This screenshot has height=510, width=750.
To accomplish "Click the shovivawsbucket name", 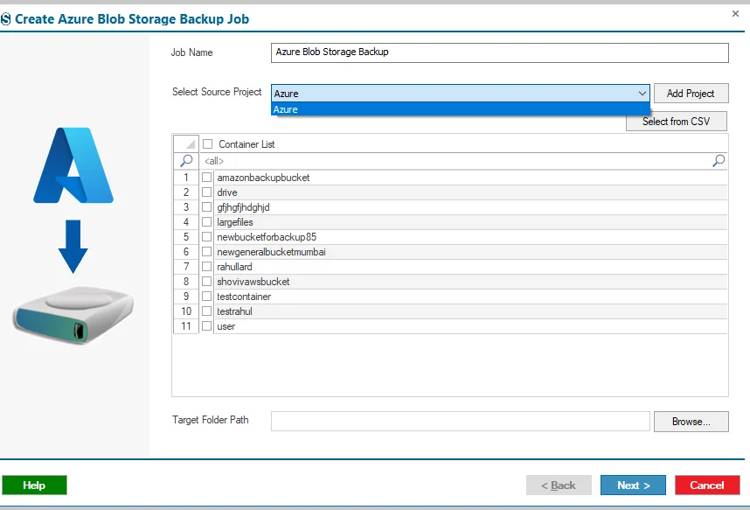I will (x=253, y=282).
